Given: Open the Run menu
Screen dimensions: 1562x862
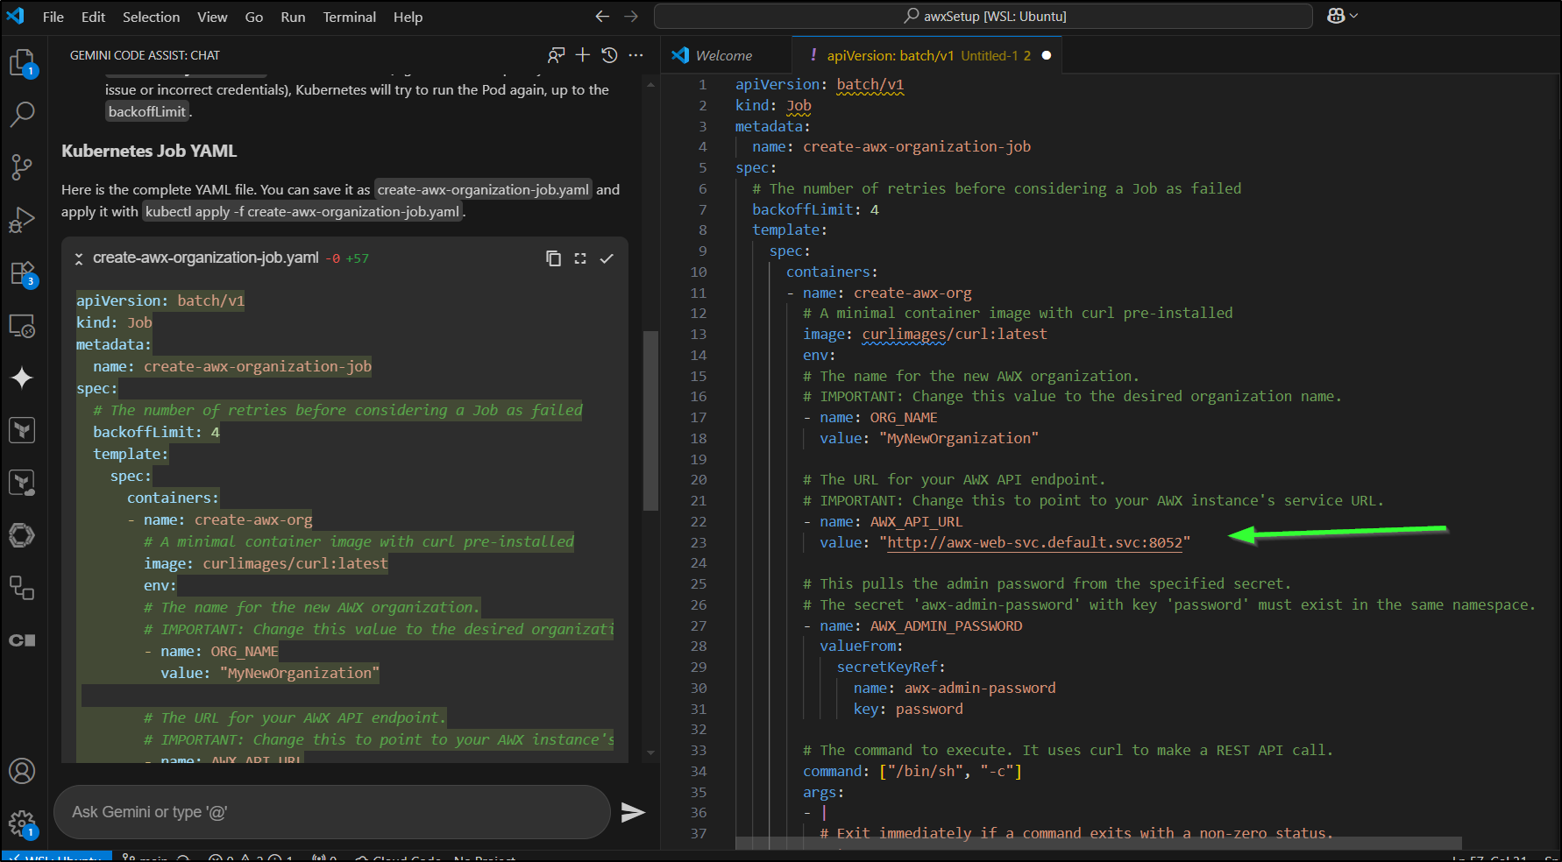Looking at the screenshot, I should [x=293, y=17].
